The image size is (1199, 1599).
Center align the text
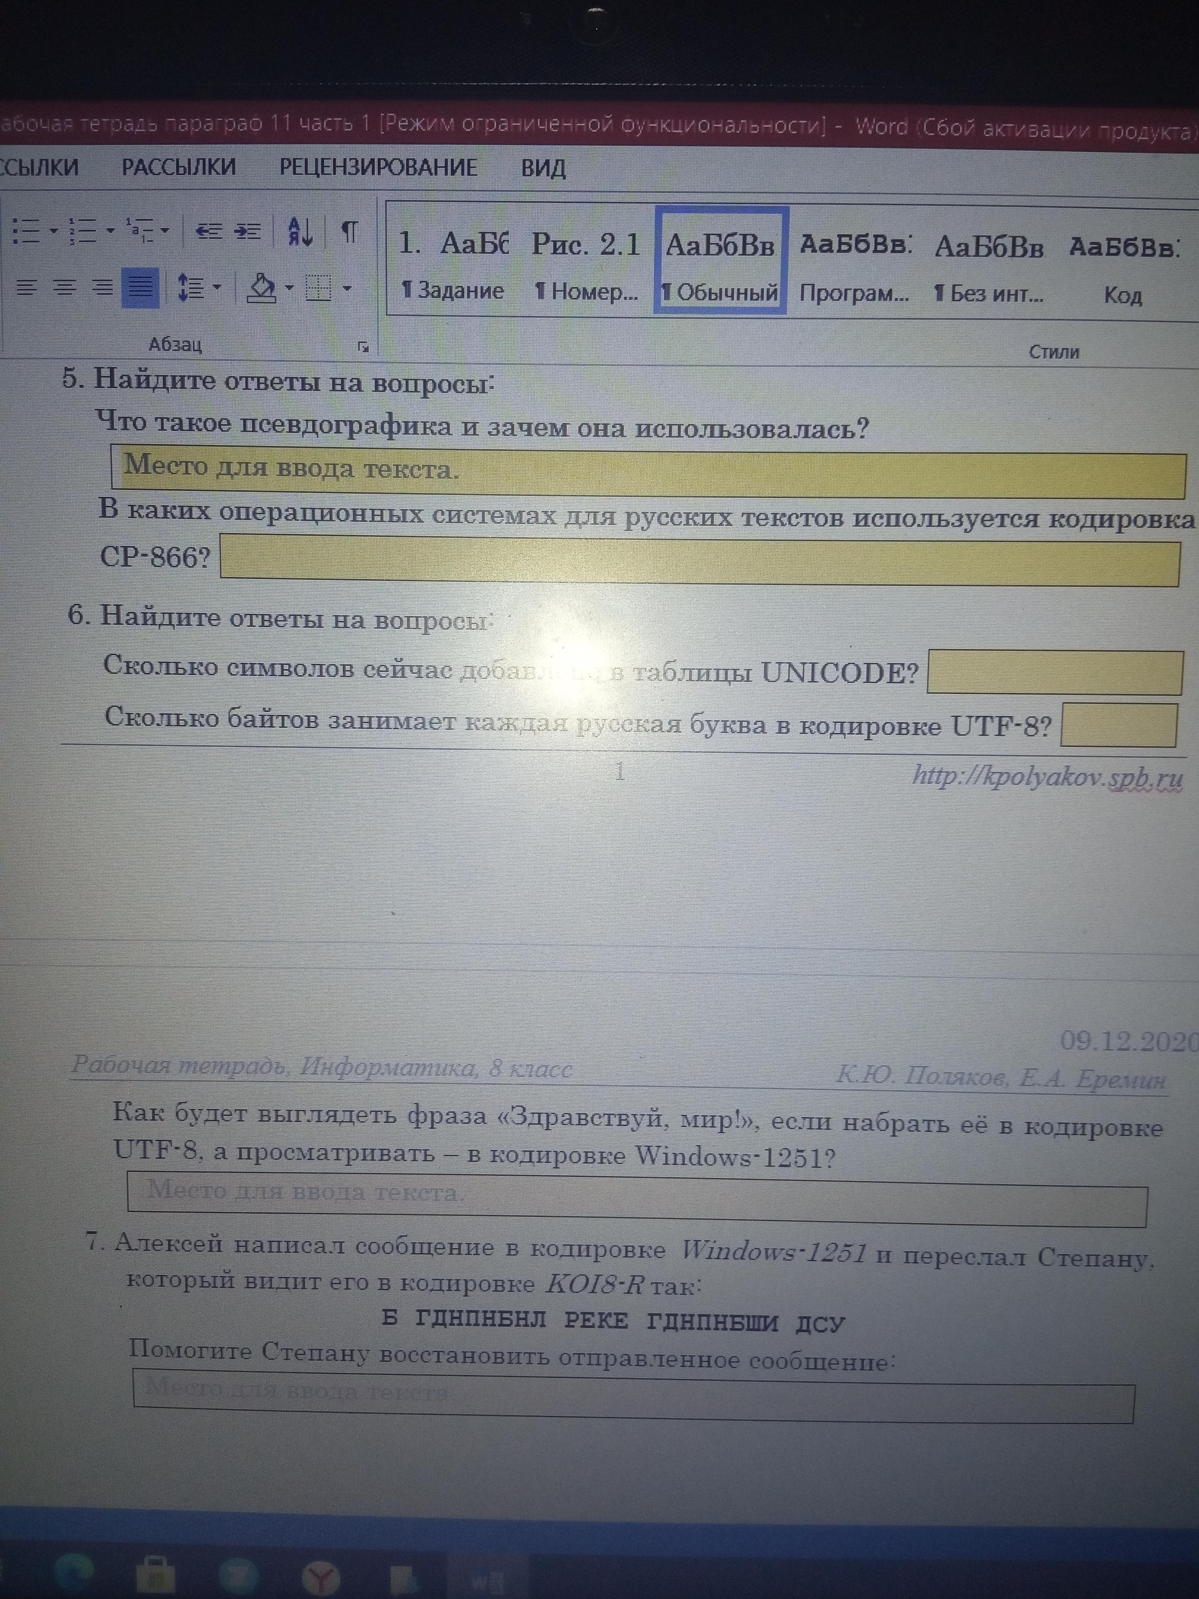65,288
